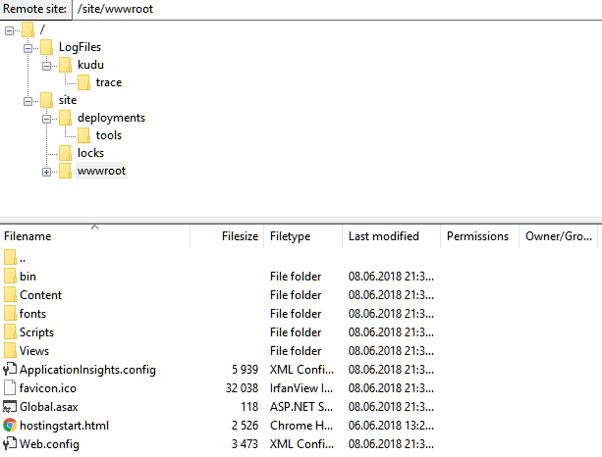This screenshot has width=602, height=457.
Task: Collapse the LogFiles tree node
Action: coord(28,48)
